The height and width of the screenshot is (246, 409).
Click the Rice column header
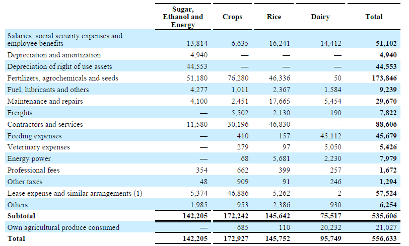point(274,17)
